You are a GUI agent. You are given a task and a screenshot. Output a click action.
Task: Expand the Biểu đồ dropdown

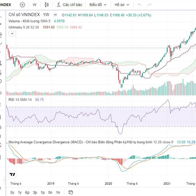pos(98,5)
